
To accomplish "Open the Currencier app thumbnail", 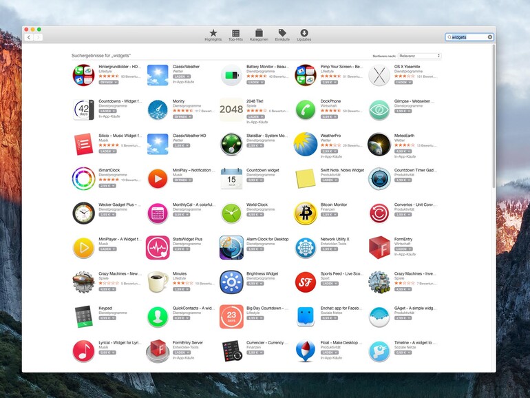I will pos(231,351).
